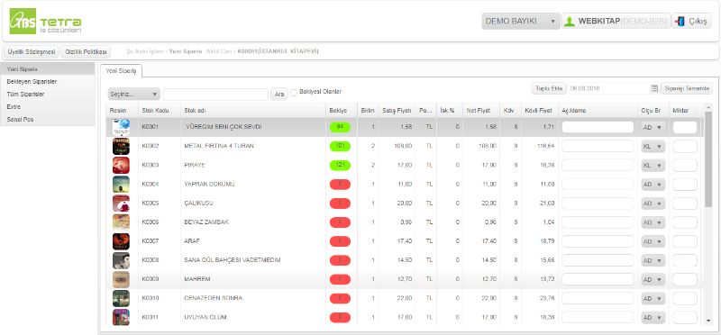Click the Siparişi Tamamla button
The width and height of the screenshot is (721, 335).
[x=687, y=88]
